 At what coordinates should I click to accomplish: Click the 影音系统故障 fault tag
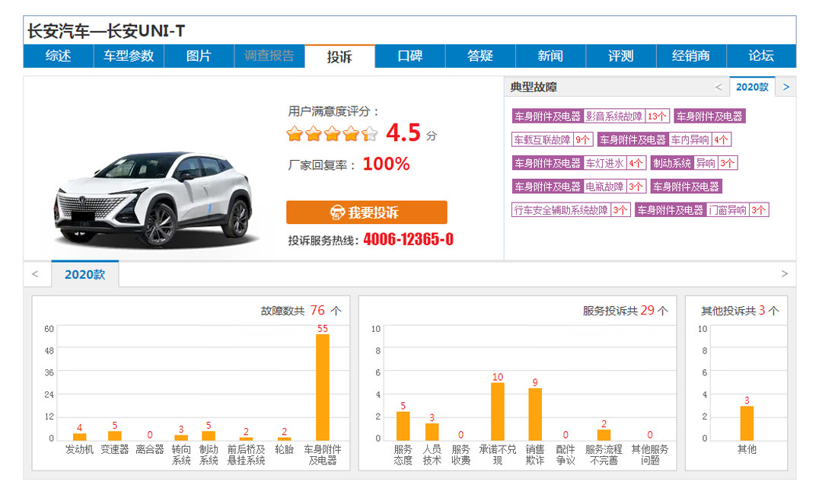613,117
